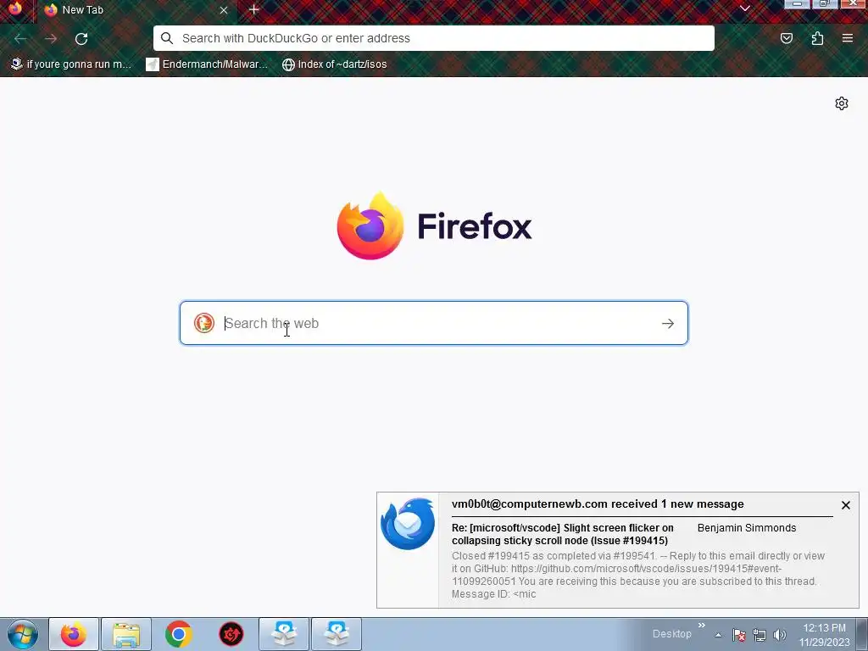Open the Endermanch/Malwar... bookmark

click(207, 64)
